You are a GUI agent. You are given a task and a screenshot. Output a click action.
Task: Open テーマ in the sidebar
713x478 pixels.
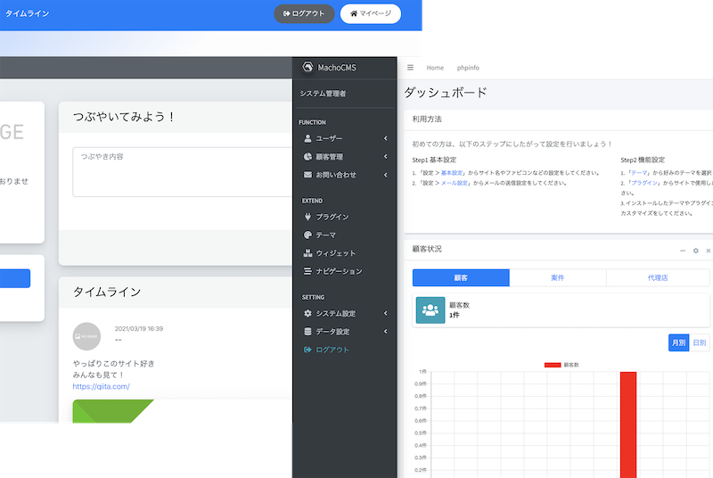coord(325,235)
